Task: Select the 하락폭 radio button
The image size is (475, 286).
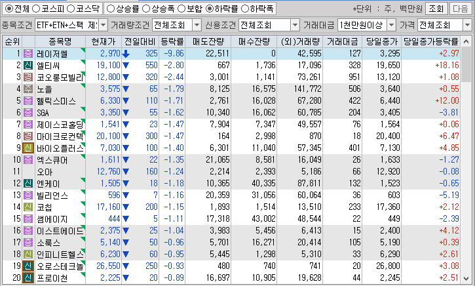Action: (x=245, y=9)
